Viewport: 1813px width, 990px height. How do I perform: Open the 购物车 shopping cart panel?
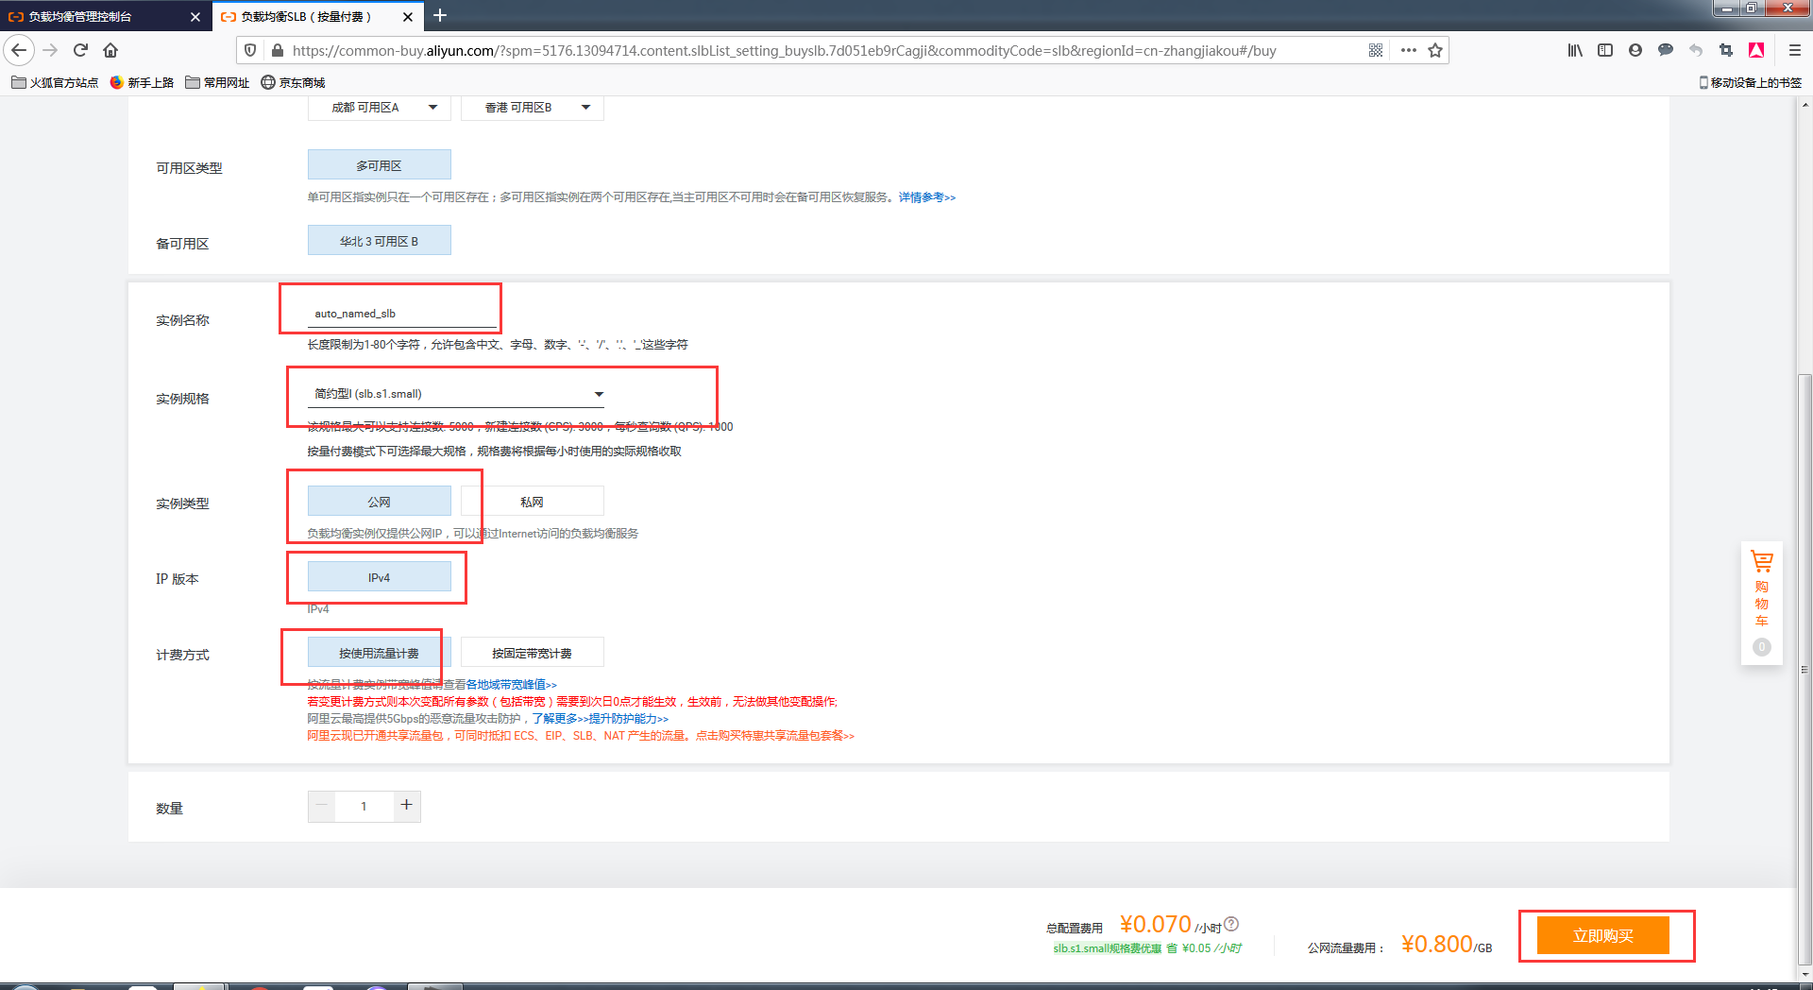pos(1760,603)
